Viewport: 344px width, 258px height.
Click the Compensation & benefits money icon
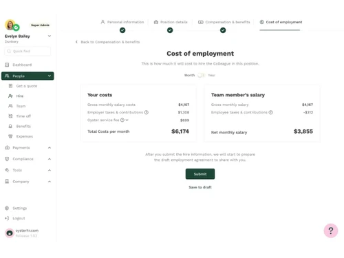(201, 22)
